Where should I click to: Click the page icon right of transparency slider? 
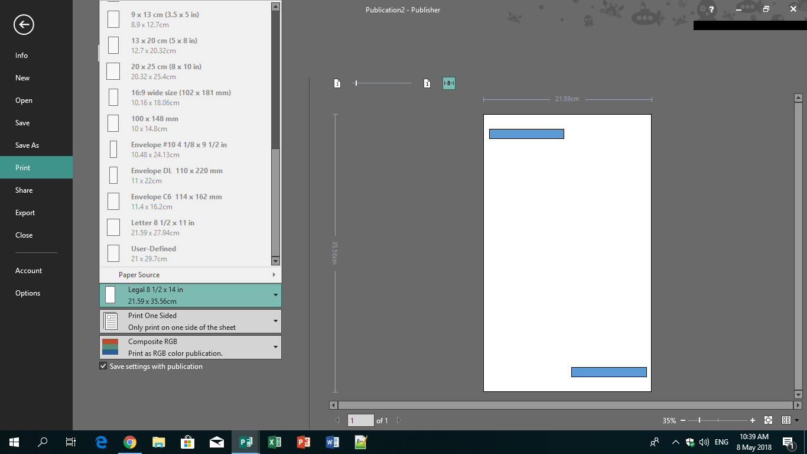coord(427,83)
